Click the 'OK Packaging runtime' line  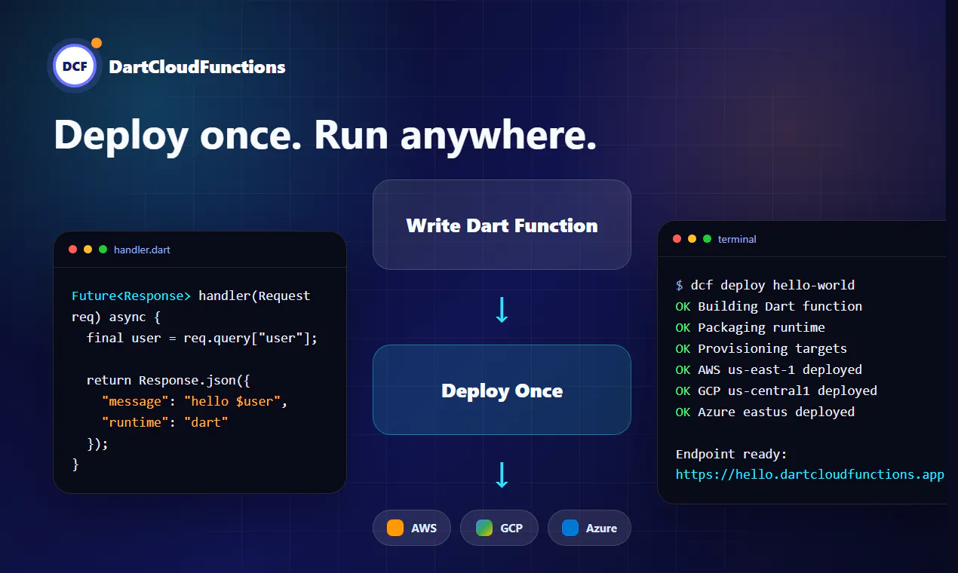[751, 327]
